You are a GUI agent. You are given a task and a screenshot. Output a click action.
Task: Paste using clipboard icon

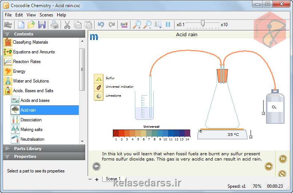(x=88, y=25)
